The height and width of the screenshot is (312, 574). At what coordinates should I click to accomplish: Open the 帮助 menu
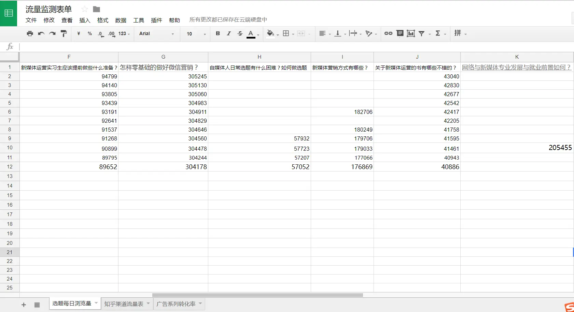tap(174, 20)
